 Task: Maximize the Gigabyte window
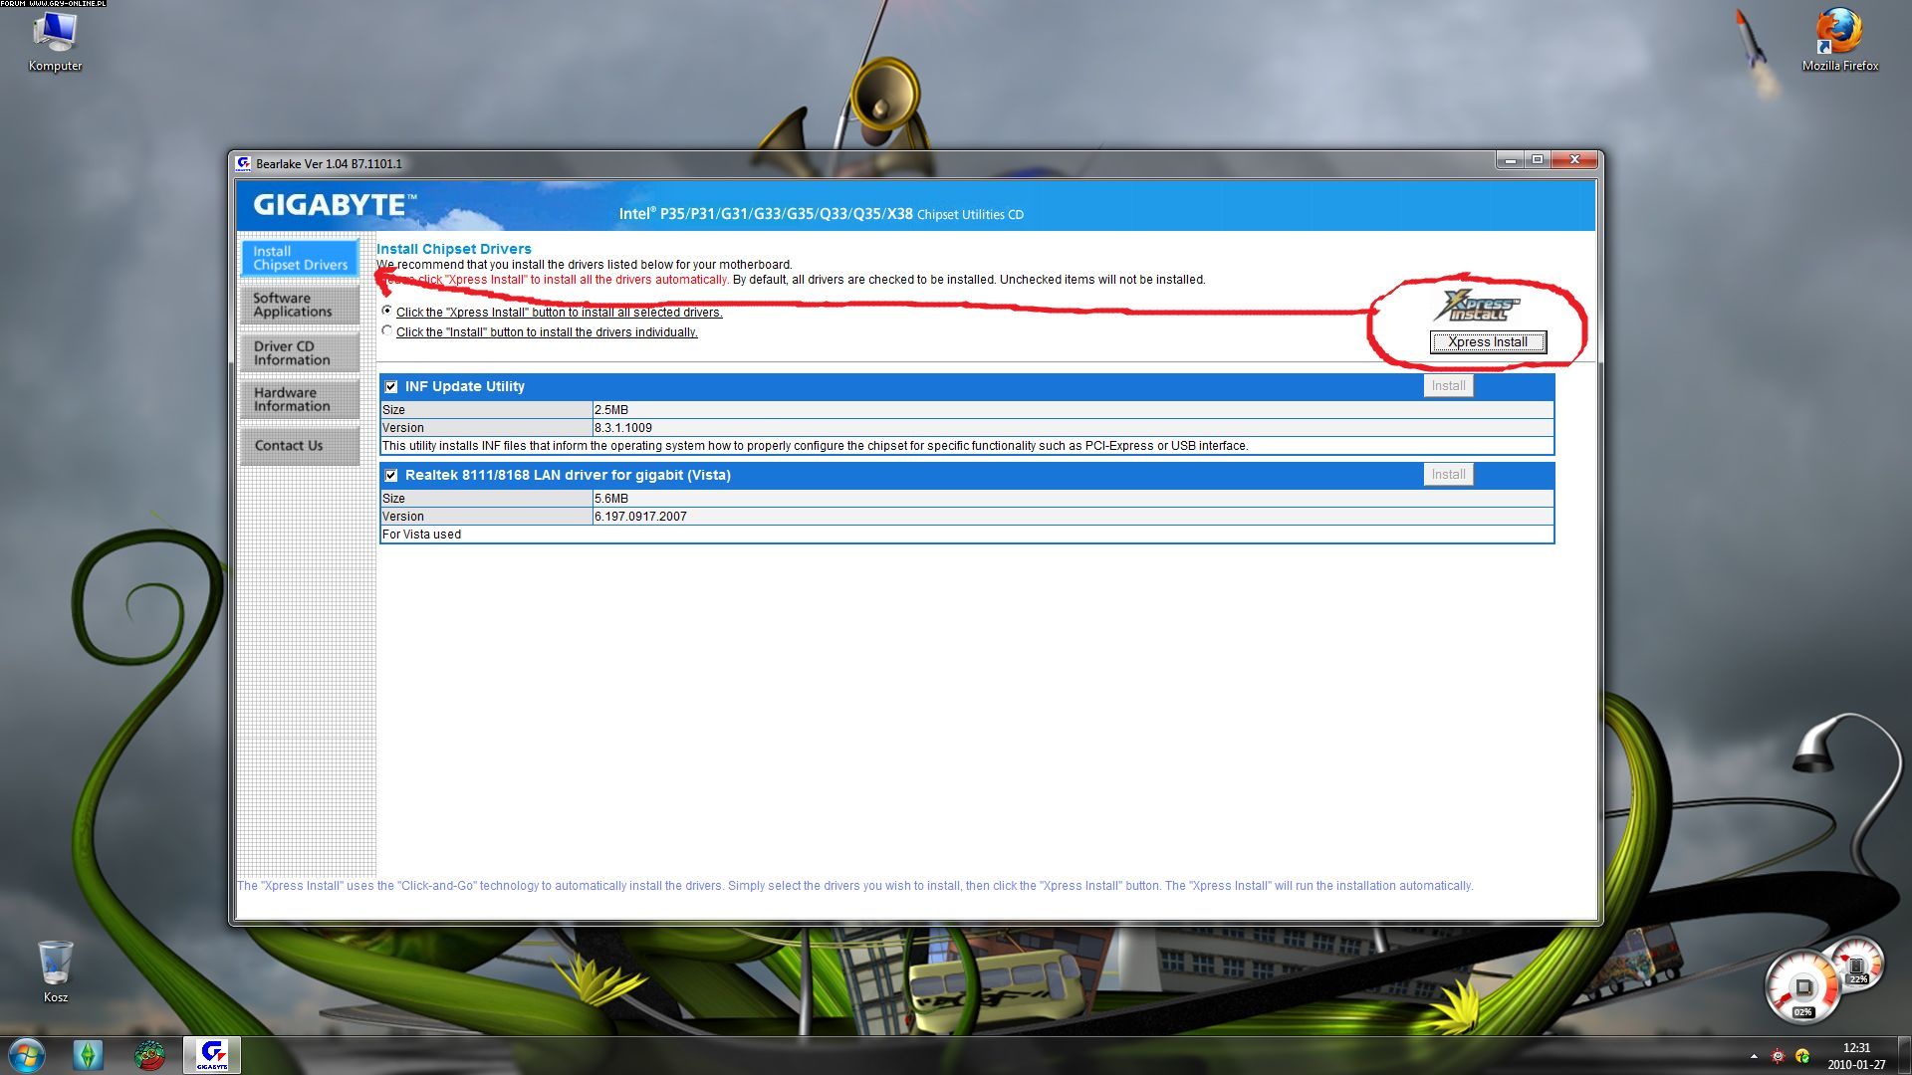1538,159
